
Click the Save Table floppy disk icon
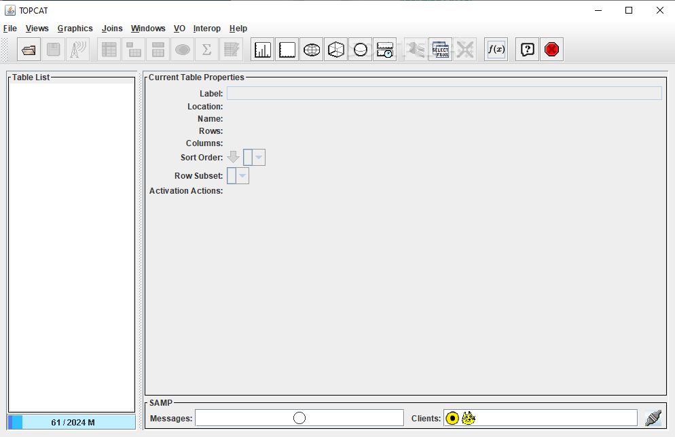(x=54, y=50)
